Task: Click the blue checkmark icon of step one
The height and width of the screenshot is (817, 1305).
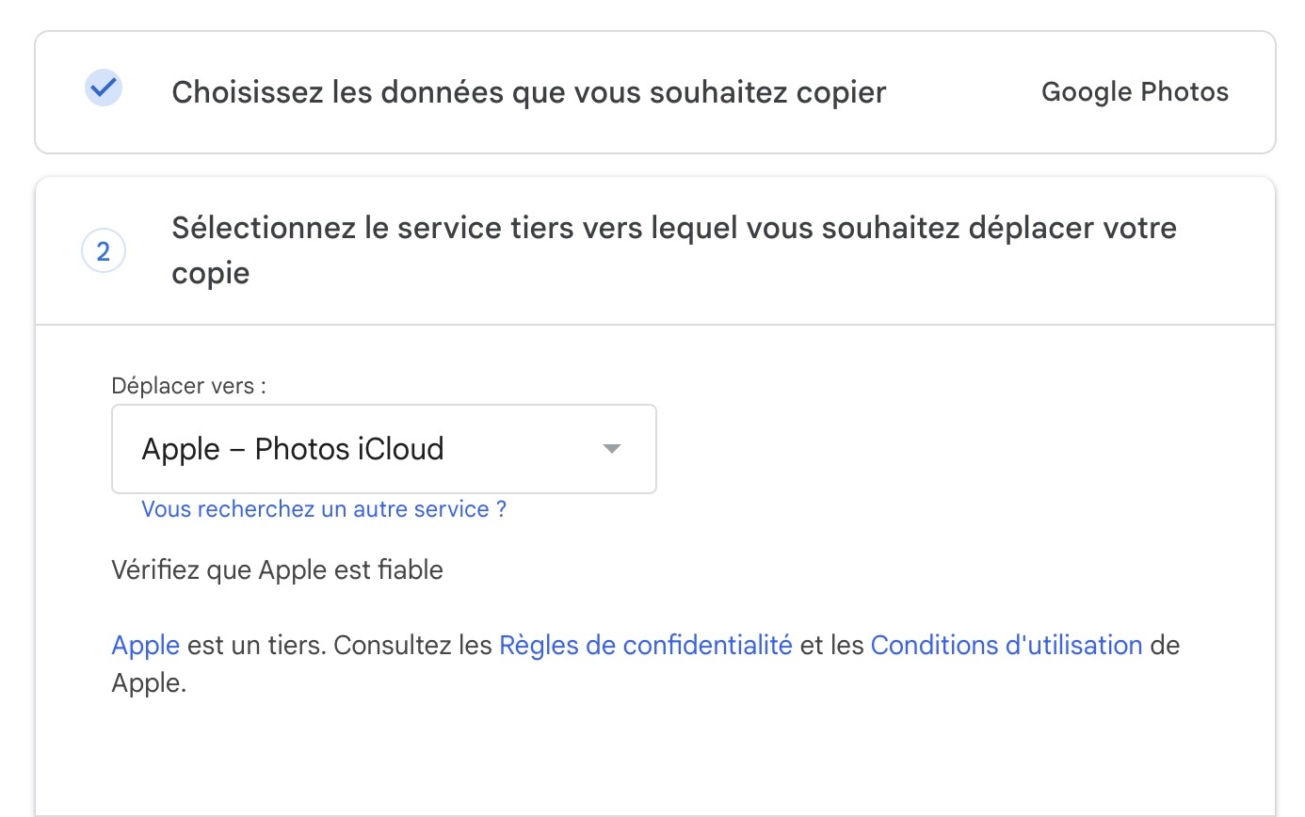Action: point(104,88)
